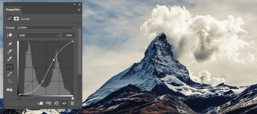
Task: Click the upper midtone curve point
Action: click(x=54, y=60)
